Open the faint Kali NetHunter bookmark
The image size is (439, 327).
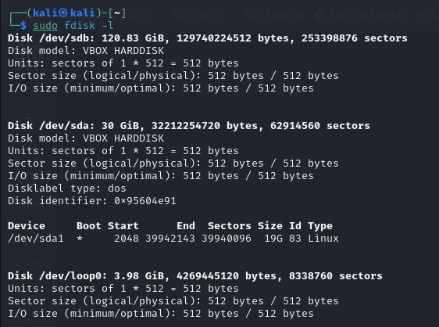367,14
